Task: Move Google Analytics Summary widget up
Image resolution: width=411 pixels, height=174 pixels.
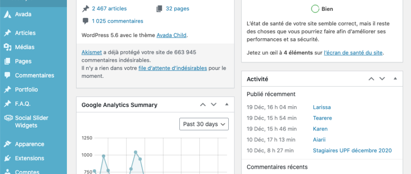Action: 203,104
